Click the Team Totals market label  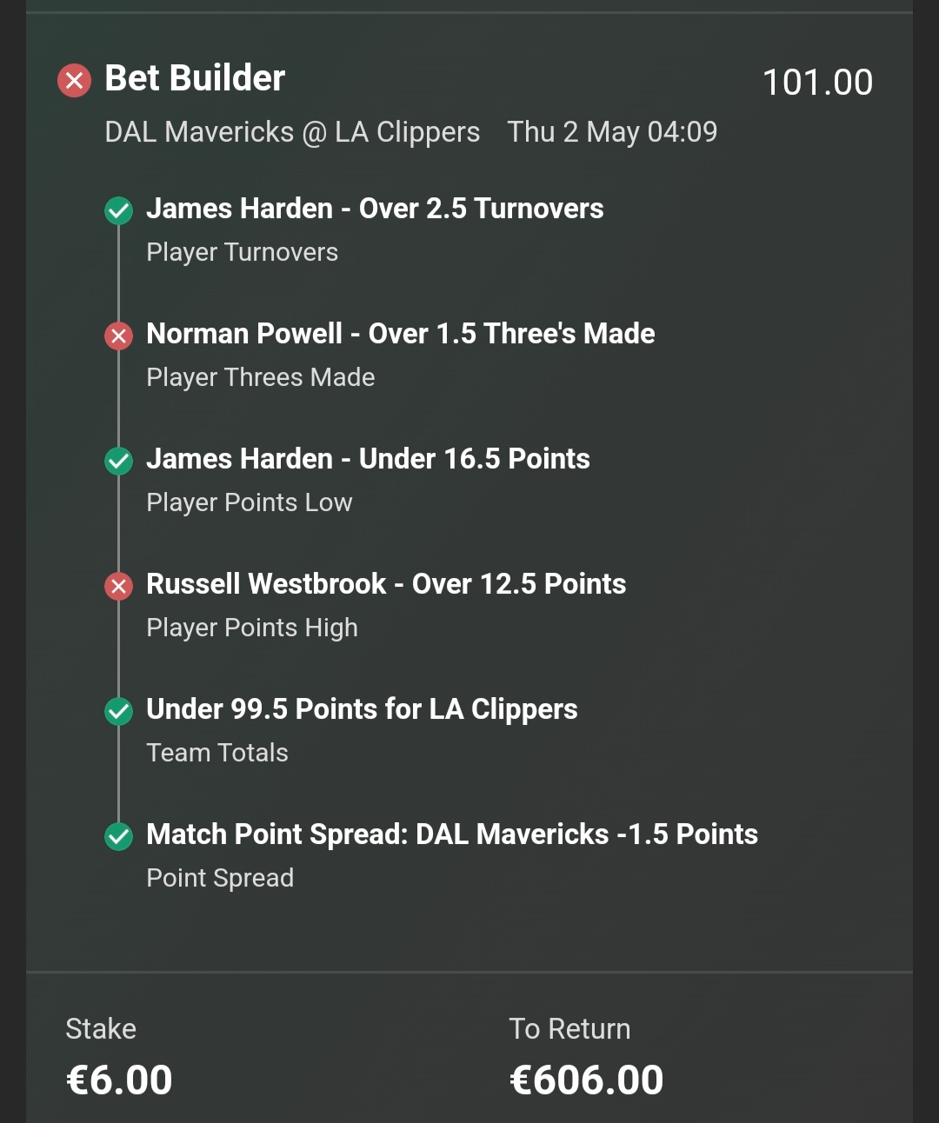pos(217,753)
